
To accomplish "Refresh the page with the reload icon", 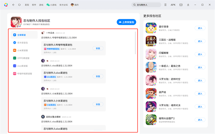I will click(20, 5).
